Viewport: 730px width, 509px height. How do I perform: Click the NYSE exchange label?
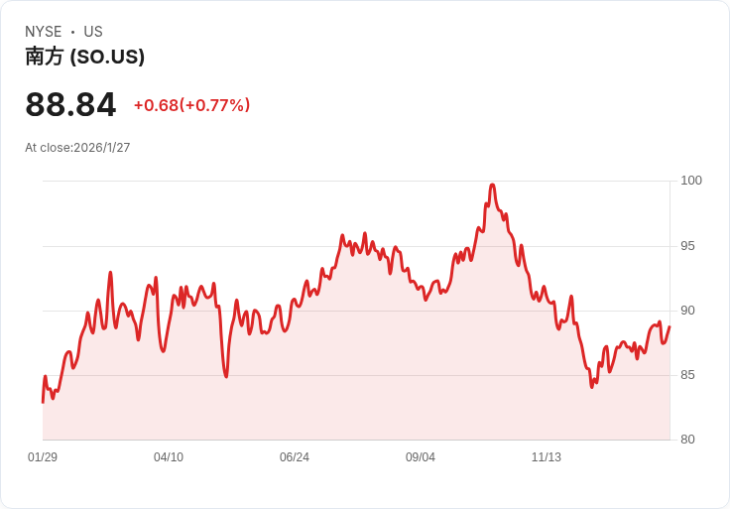(x=44, y=32)
